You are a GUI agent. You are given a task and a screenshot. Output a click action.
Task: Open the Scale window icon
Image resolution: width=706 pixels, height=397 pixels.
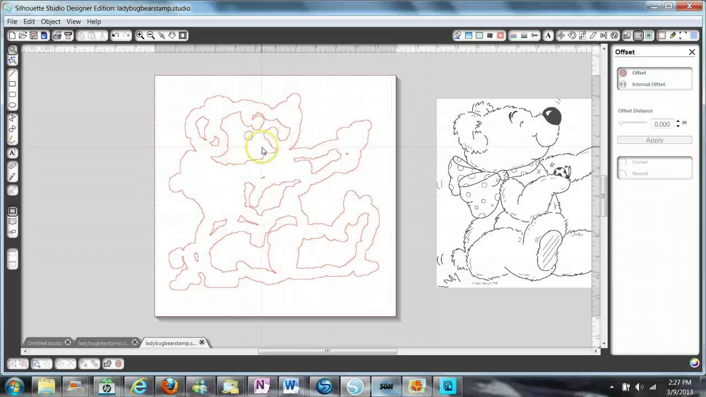(582, 35)
